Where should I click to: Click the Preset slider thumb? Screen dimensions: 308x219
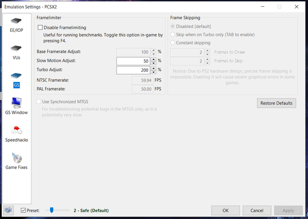(51, 210)
